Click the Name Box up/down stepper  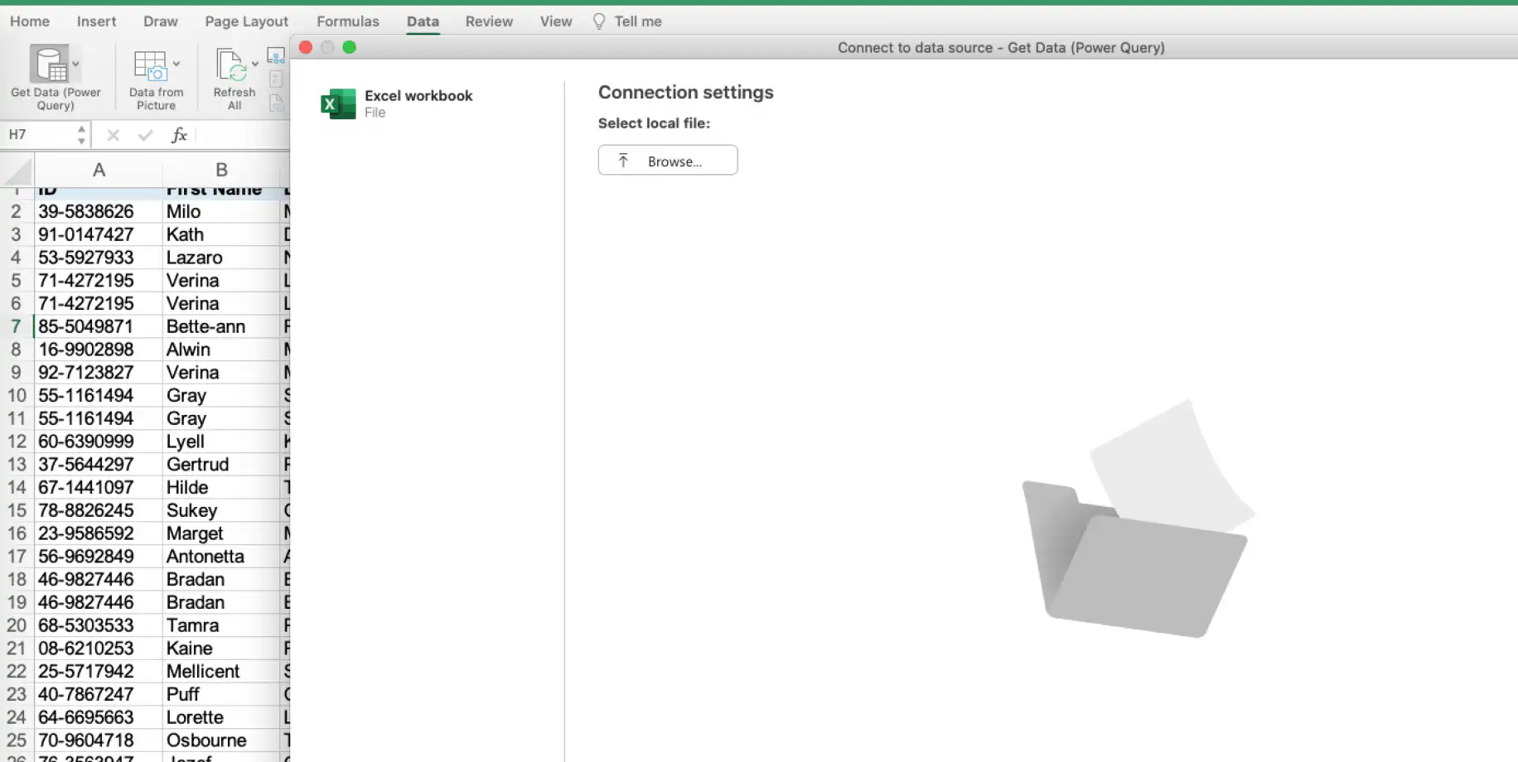81,135
